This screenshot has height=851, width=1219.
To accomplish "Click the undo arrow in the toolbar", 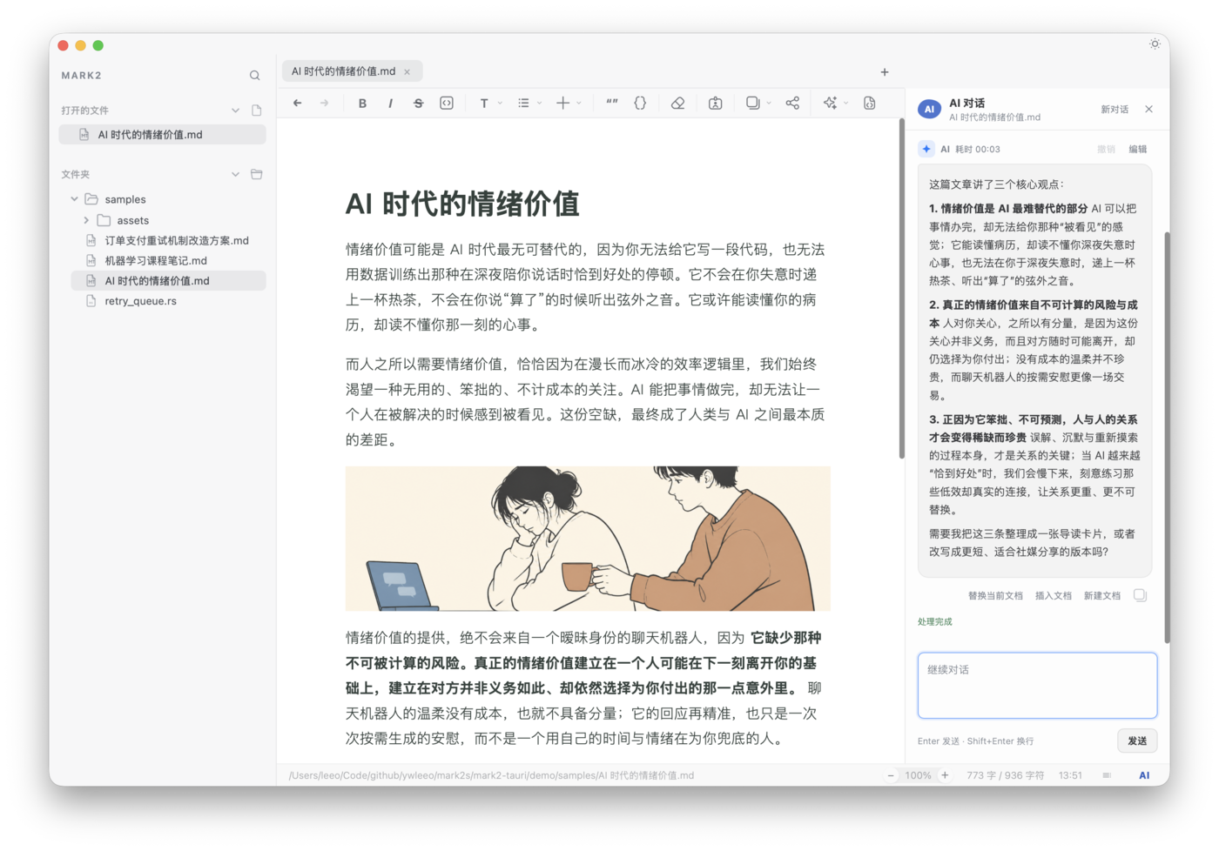I will 298,103.
